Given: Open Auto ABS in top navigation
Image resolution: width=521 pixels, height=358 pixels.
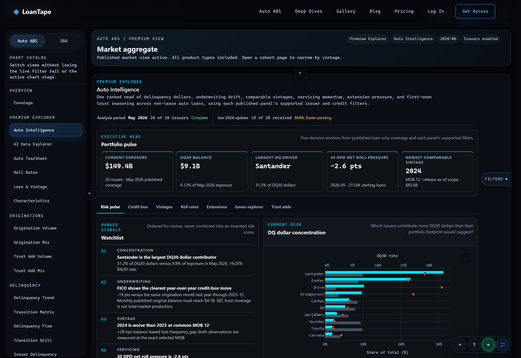Looking at the screenshot, I should 270,11.
